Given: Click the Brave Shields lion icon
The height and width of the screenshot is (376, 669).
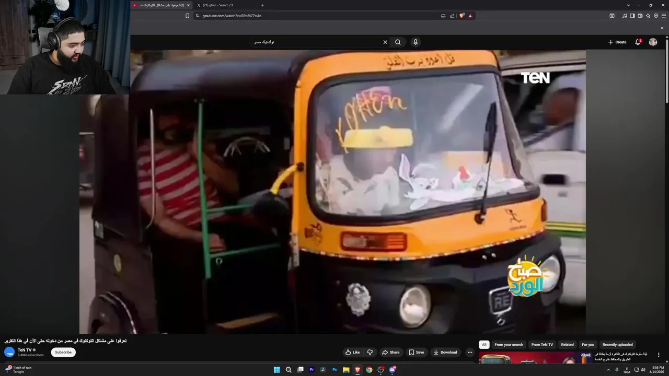Looking at the screenshot, I should pyautogui.click(x=462, y=16).
